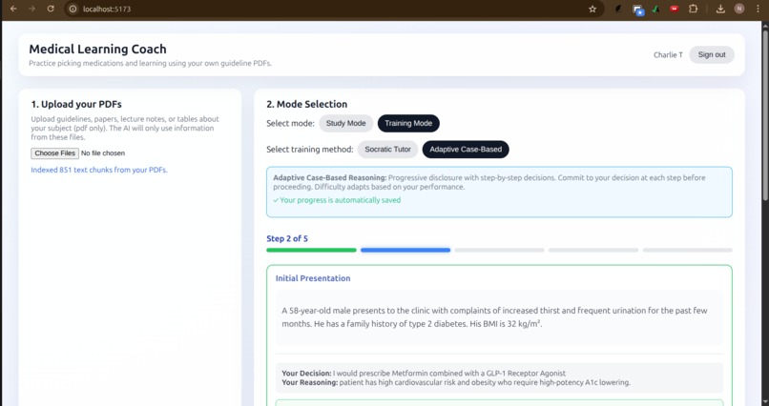Click the 'Your Decision' Metformin line
This screenshot has width=769, height=406.
[x=424, y=374]
